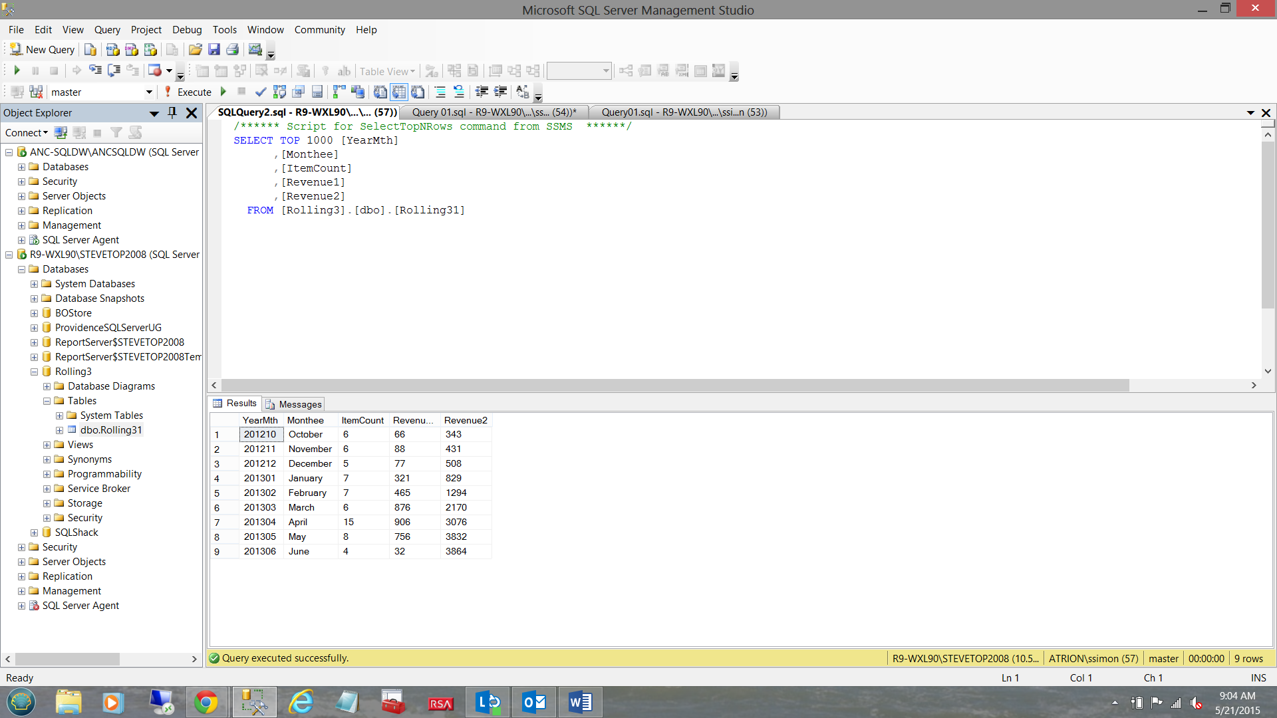This screenshot has height=718, width=1277.
Task: Click the query editor horizontal scrollbar
Action: [674, 386]
